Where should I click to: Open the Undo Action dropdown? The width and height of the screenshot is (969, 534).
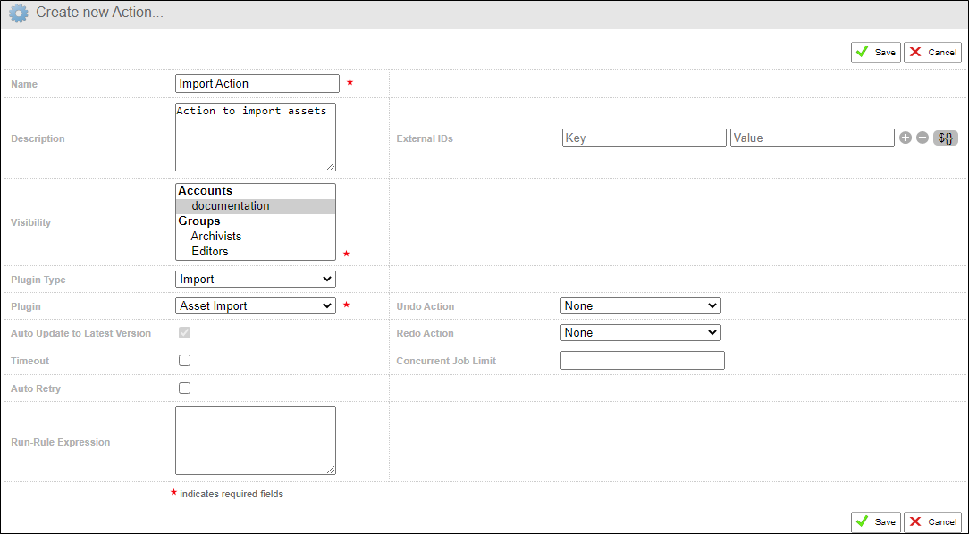[x=640, y=305]
